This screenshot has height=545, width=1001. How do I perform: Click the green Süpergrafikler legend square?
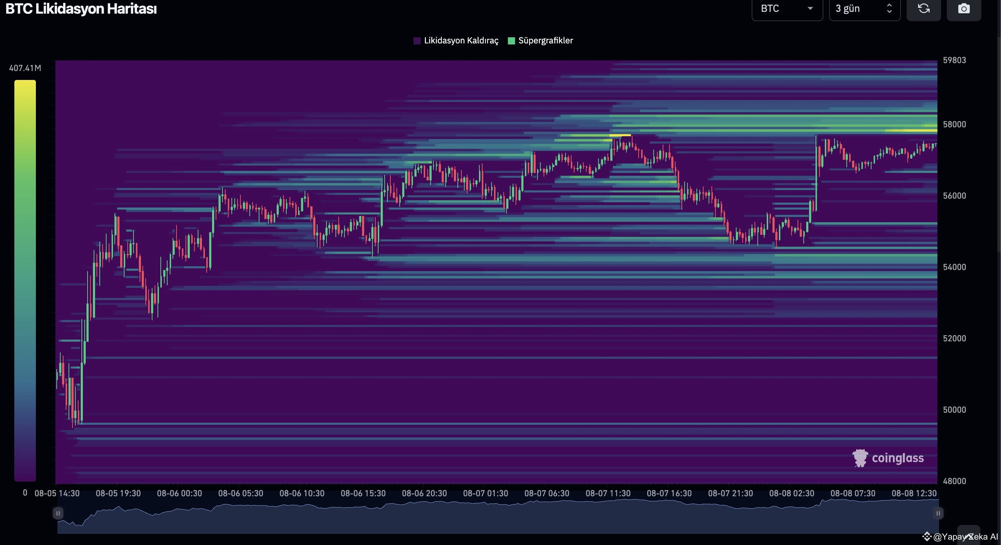tap(512, 41)
